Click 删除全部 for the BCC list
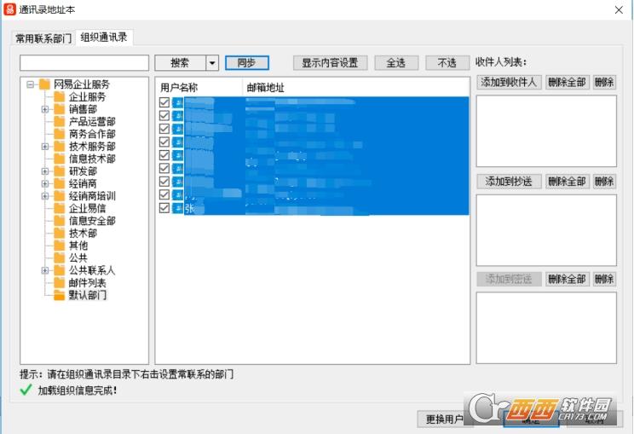 pyautogui.click(x=568, y=279)
